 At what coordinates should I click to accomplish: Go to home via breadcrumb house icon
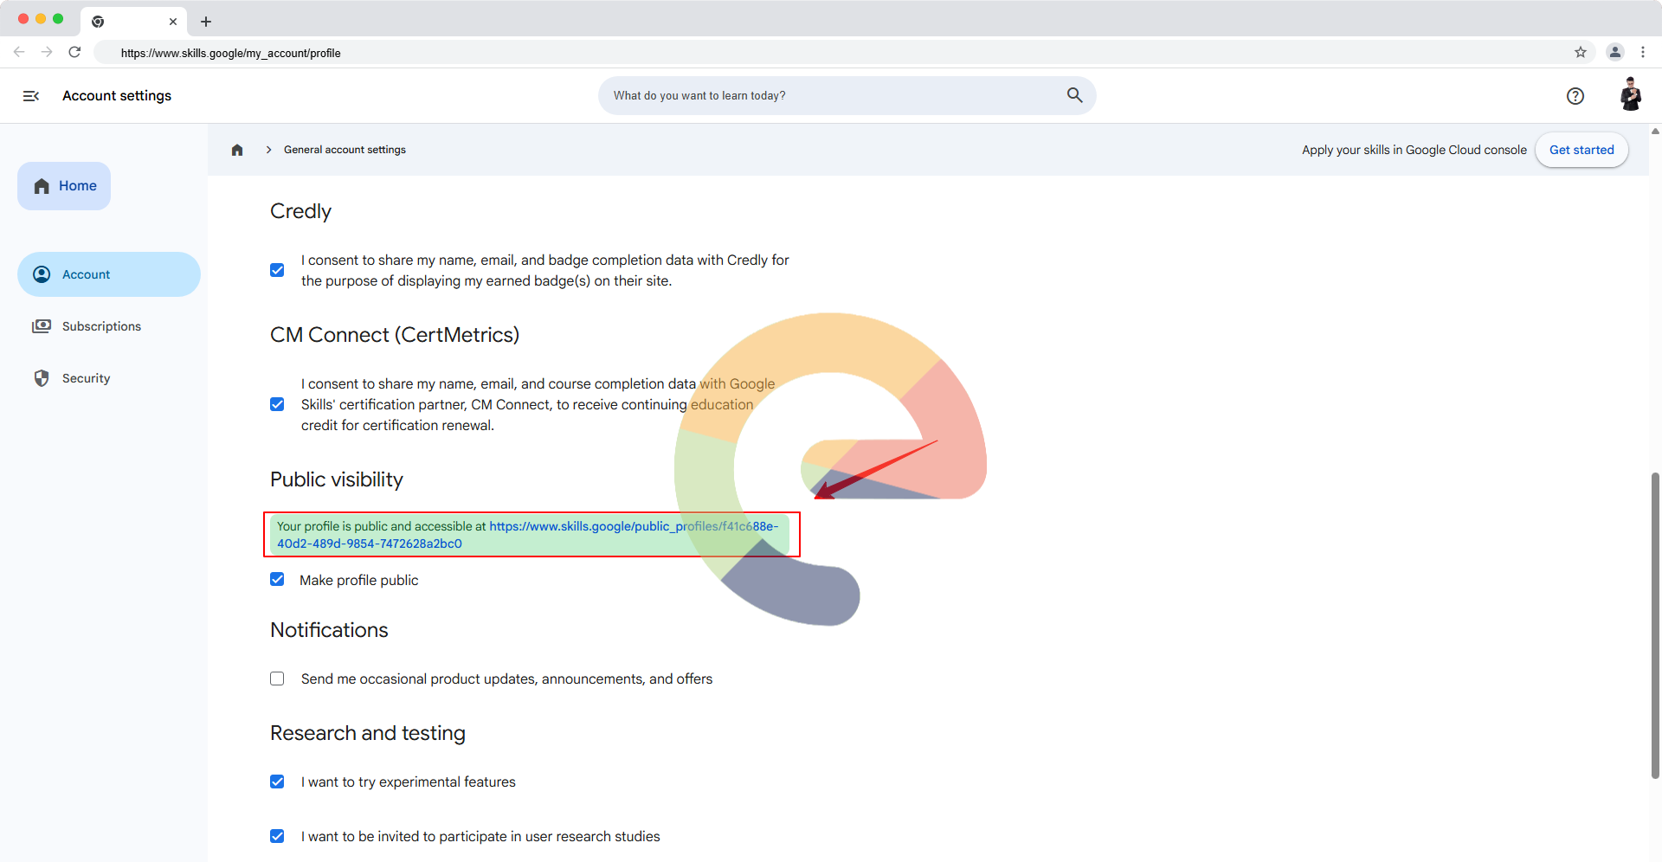point(237,150)
